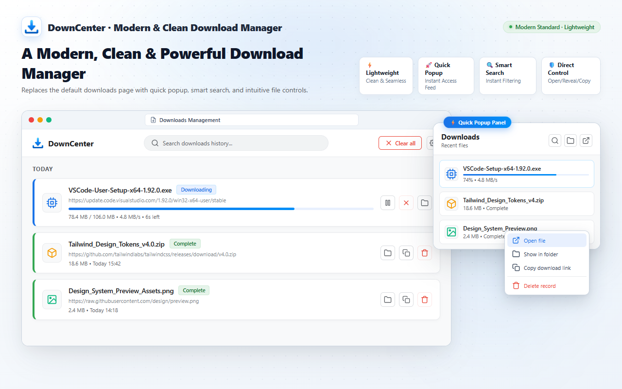Image resolution: width=622 pixels, height=389 pixels.
Task: Click '2.4 MB • Today 14:18' details text
Action: (93, 310)
